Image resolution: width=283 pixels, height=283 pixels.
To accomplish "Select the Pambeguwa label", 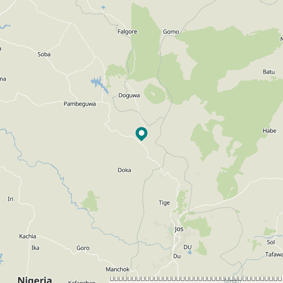I will 80,104.
